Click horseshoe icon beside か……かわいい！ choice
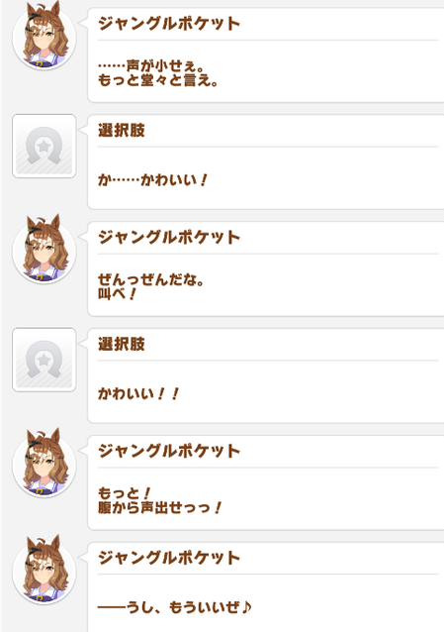The image size is (444, 632). click(x=44, y=146)
